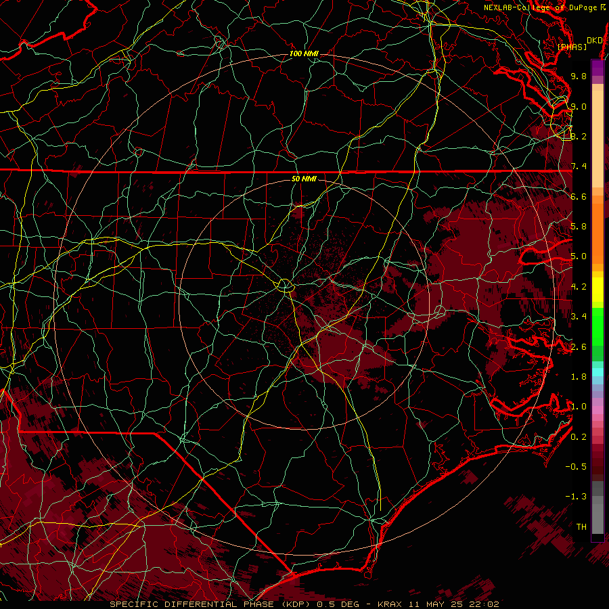
Task: Click the 7.4 value on the color scale
Action: (579, 166)
